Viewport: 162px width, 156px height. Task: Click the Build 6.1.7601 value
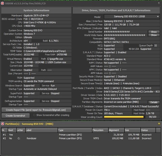click(54, 41)
